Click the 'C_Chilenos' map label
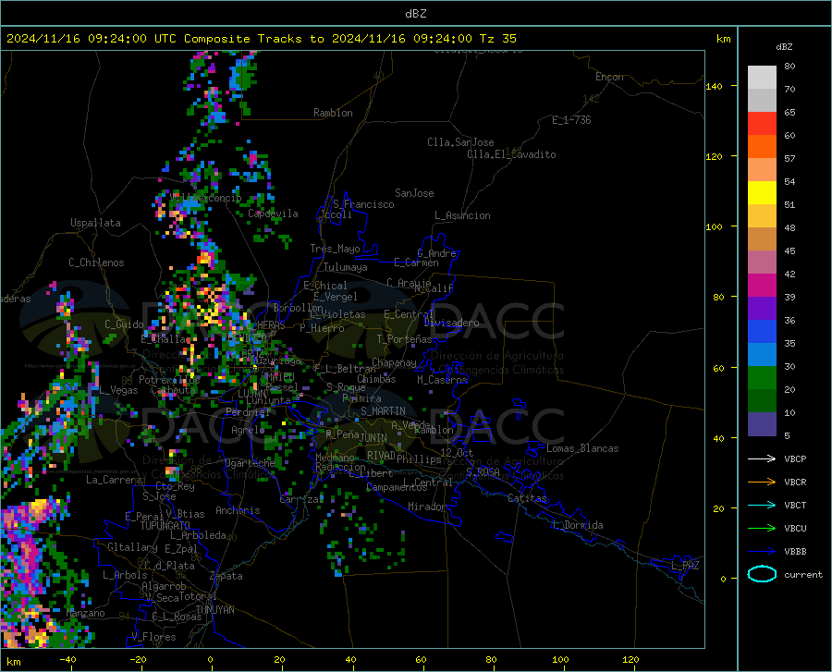This screenshot has width=832, height=672. pos(96,263)
